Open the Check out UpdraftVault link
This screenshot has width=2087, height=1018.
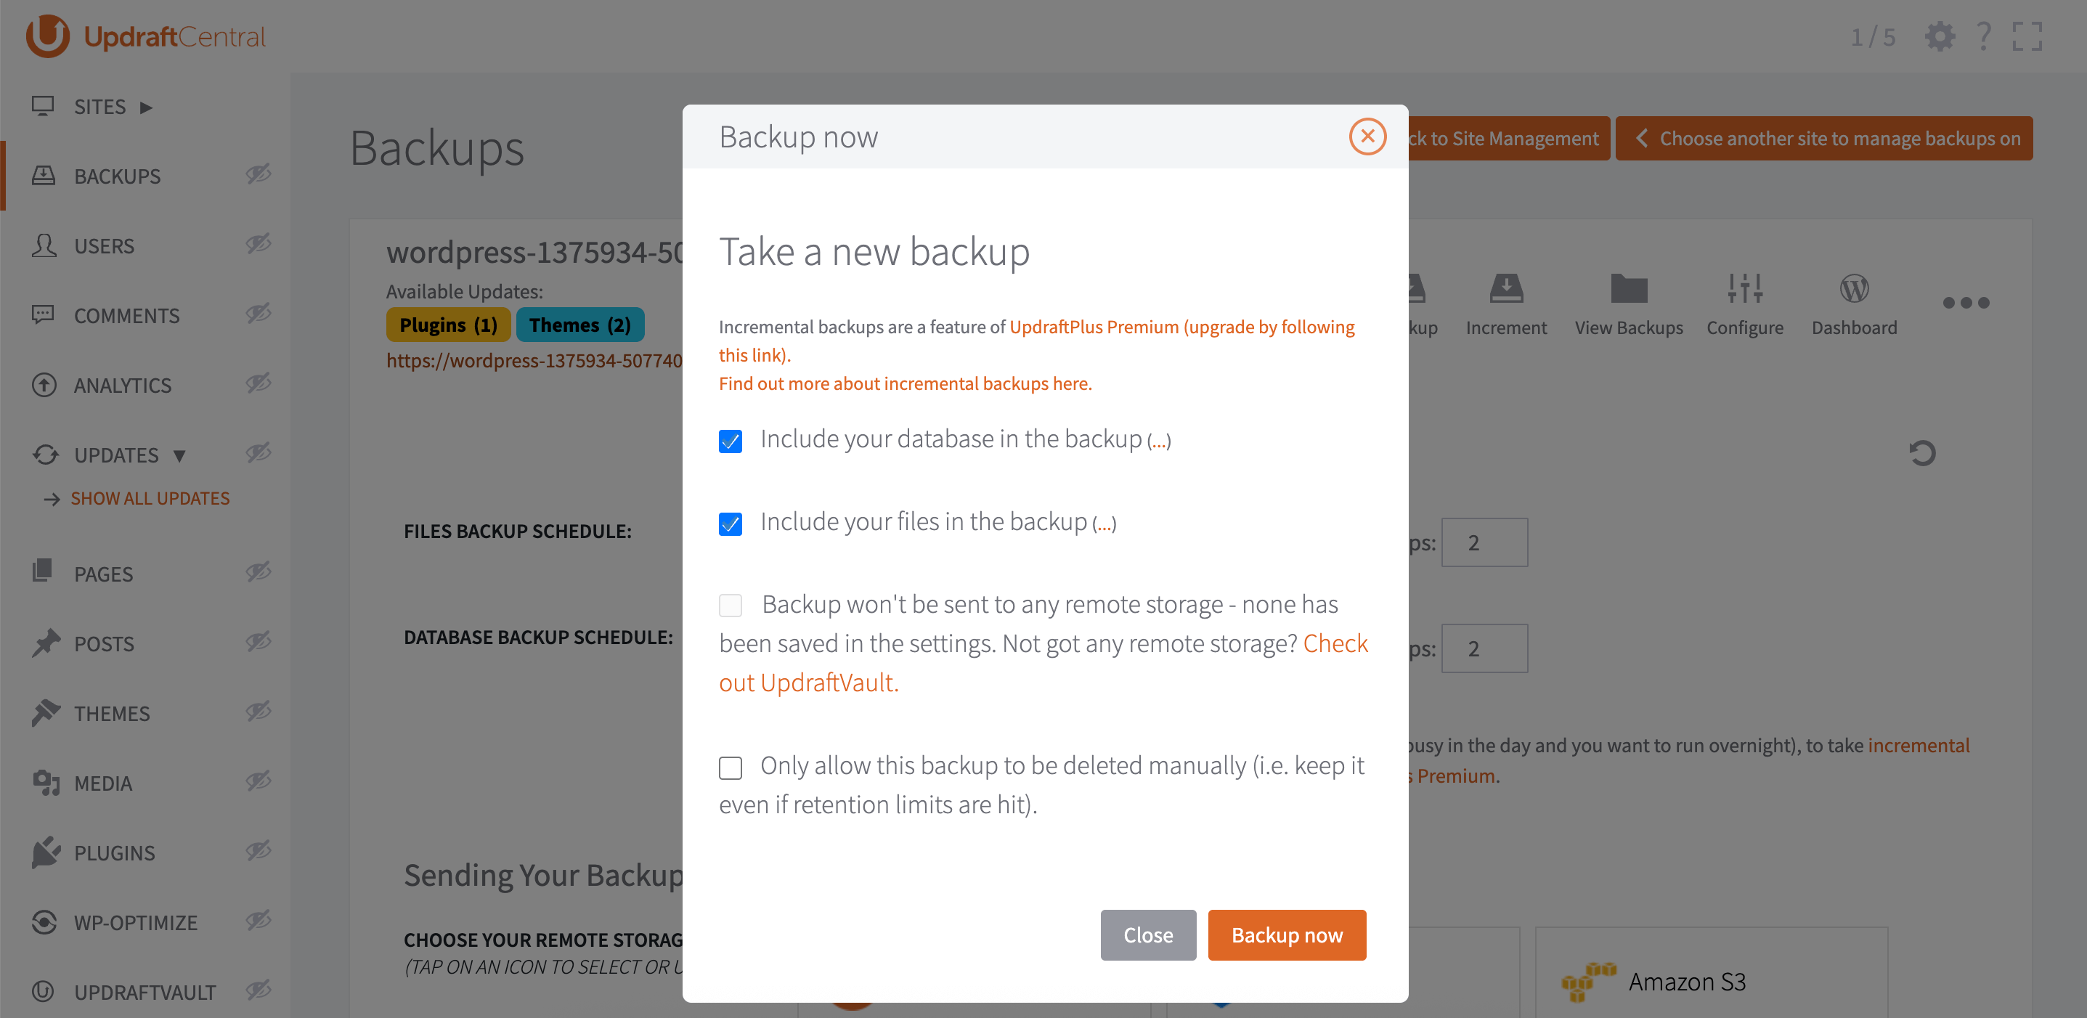coord(808,683)
